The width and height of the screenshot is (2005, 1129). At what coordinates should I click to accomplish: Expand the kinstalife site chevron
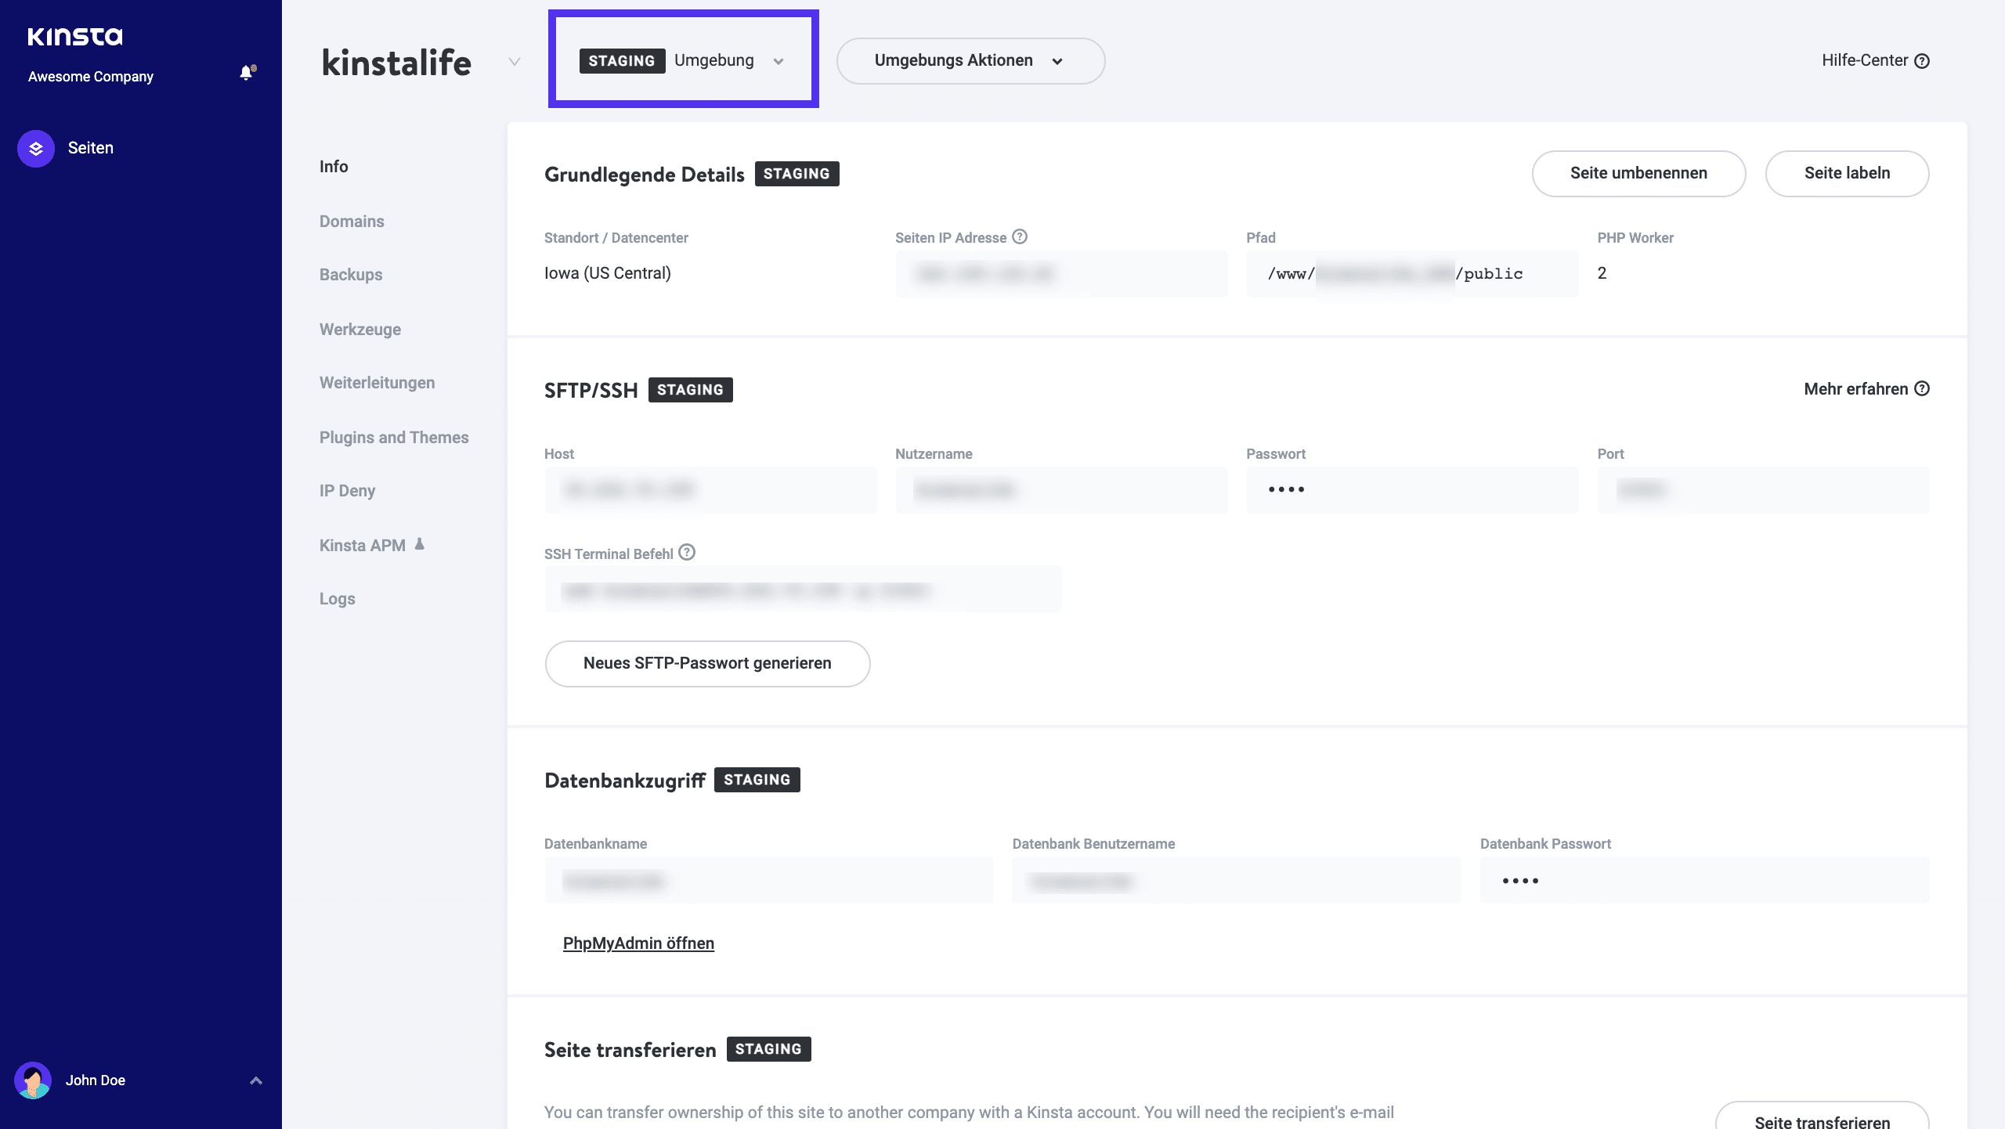click(515, 61)
